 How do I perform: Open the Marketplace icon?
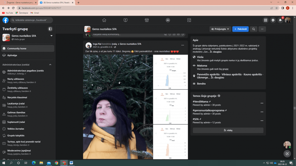tap(147, 20)
